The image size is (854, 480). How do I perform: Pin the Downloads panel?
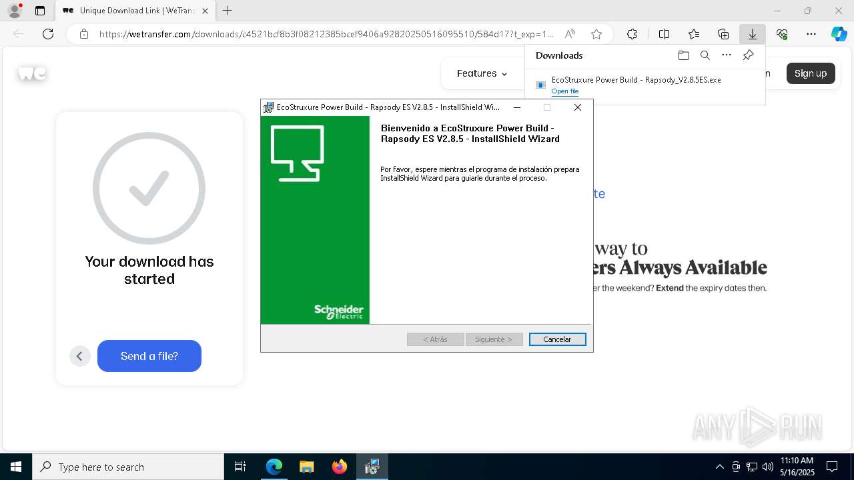click(748, 55)
